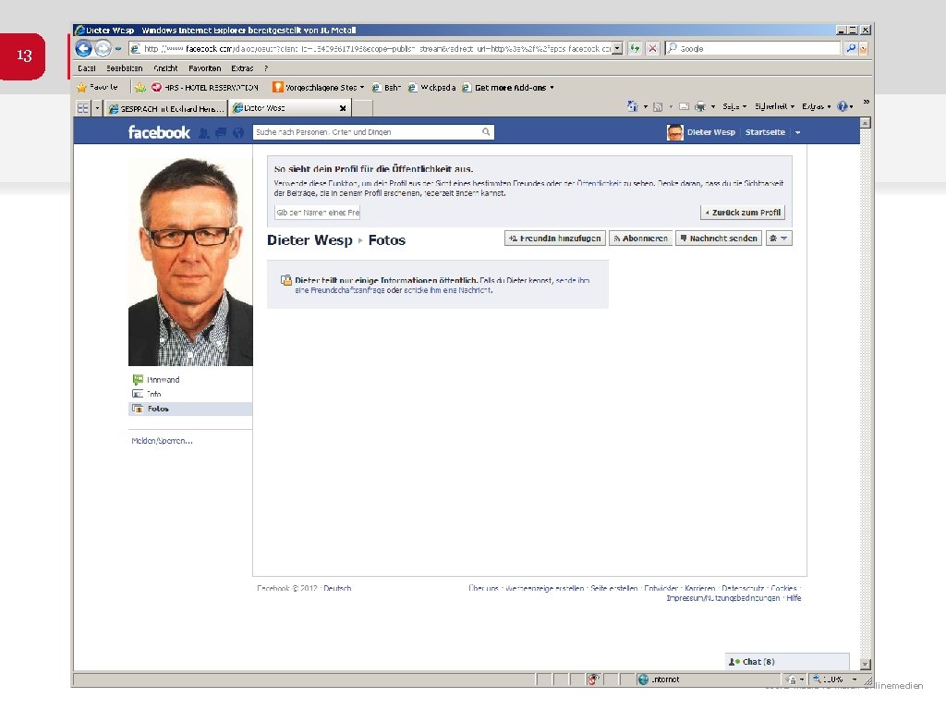Click the Facebook logo
The height and width of the screenshot is (710, 946).
[159, 132]
